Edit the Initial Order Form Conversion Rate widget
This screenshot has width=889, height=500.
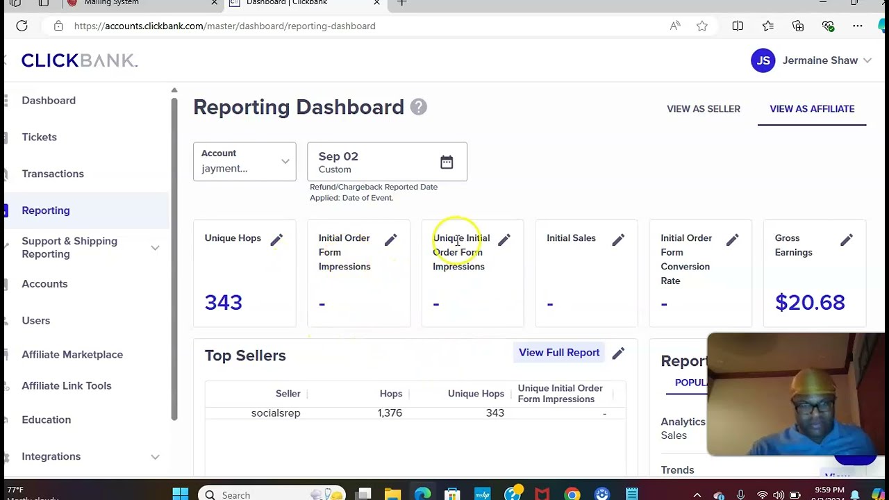(x=732, y=240)
